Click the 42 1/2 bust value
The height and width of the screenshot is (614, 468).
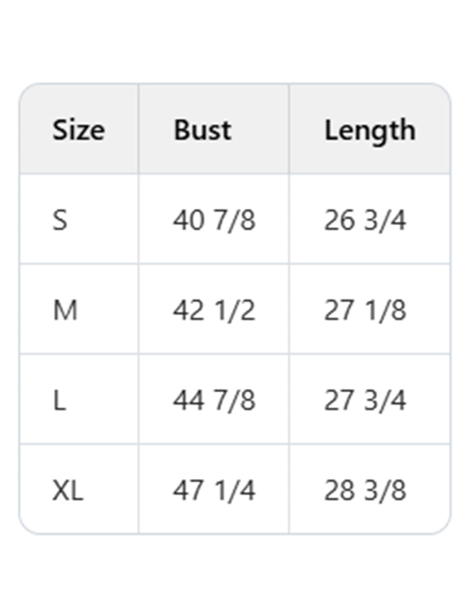214,311
